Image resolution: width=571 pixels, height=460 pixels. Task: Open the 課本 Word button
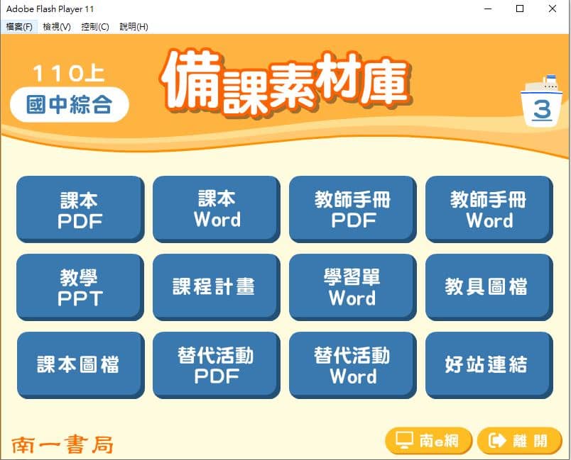point(217,209)
